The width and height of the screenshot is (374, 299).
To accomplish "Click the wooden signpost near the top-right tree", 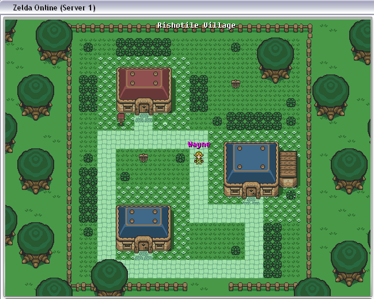I will (235, 84).
